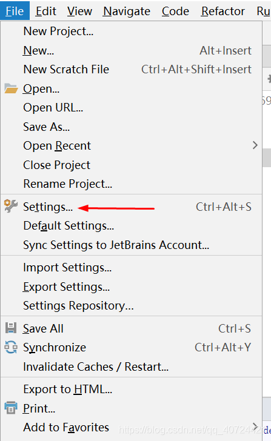Select Invalidate Caches / Restart...

(96, 366)
